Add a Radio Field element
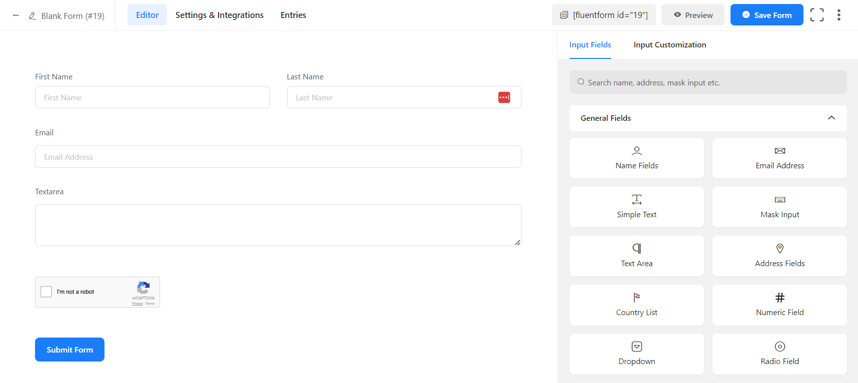This screenshot has height=383, width=858. point(779,354)
